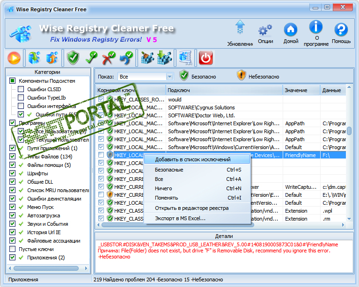This screenshot has width=359, height=287.
Task: Uncheck Автозагрузка category
Action: 12,215
